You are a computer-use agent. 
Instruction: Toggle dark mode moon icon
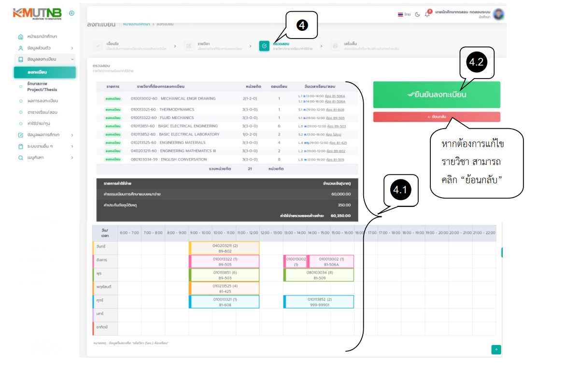417,14
